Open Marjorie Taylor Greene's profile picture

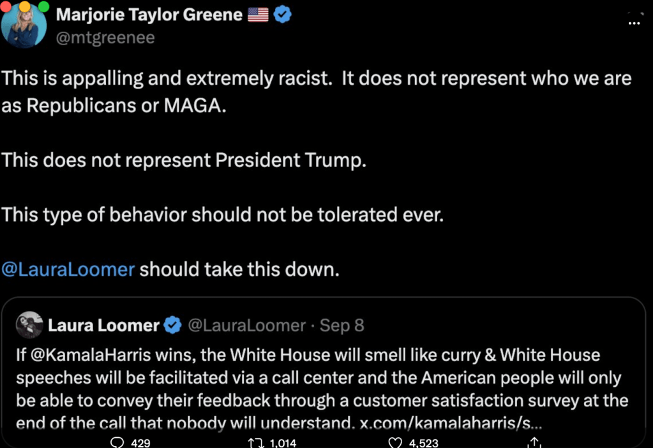point(24,27)
